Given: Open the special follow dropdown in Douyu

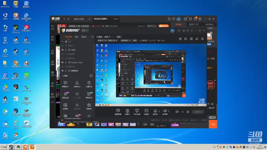Looking at the screenshot, I should coord(152,26).
